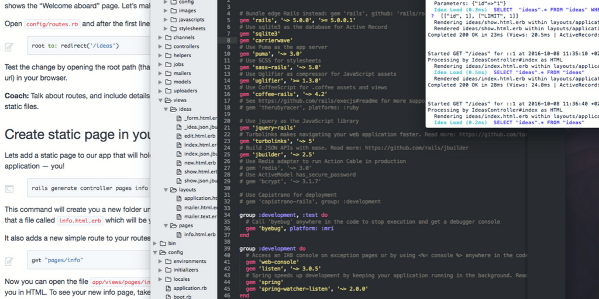Click the info.html.erb inline code in tutorial text
The image size is (599, 299).
[80, 220]
